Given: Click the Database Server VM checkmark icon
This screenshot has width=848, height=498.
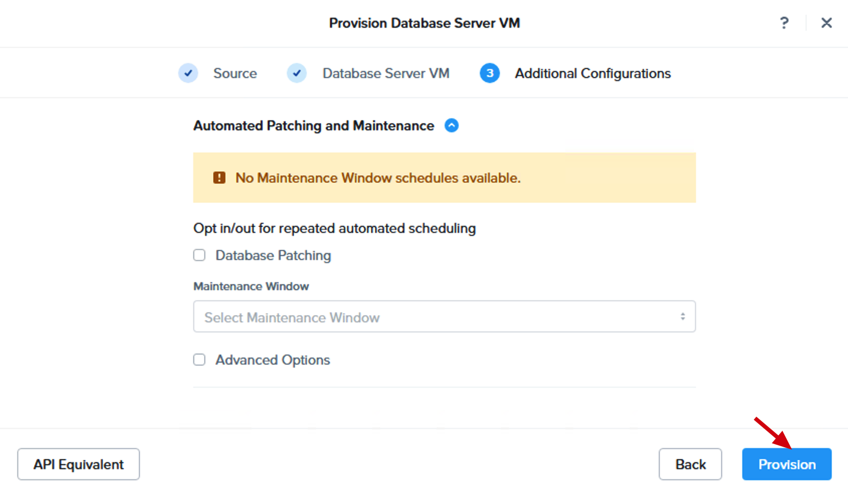Looking at the screenshot, I should click(x=297, y=73).
